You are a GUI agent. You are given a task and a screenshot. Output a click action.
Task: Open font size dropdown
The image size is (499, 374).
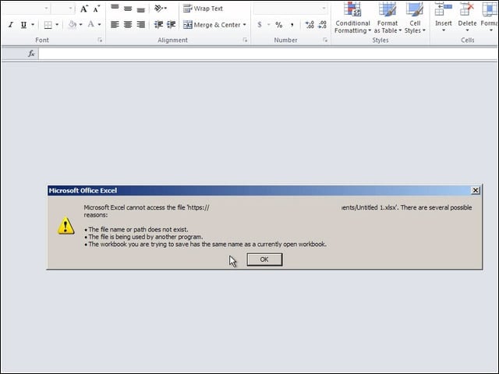point(70,9)
